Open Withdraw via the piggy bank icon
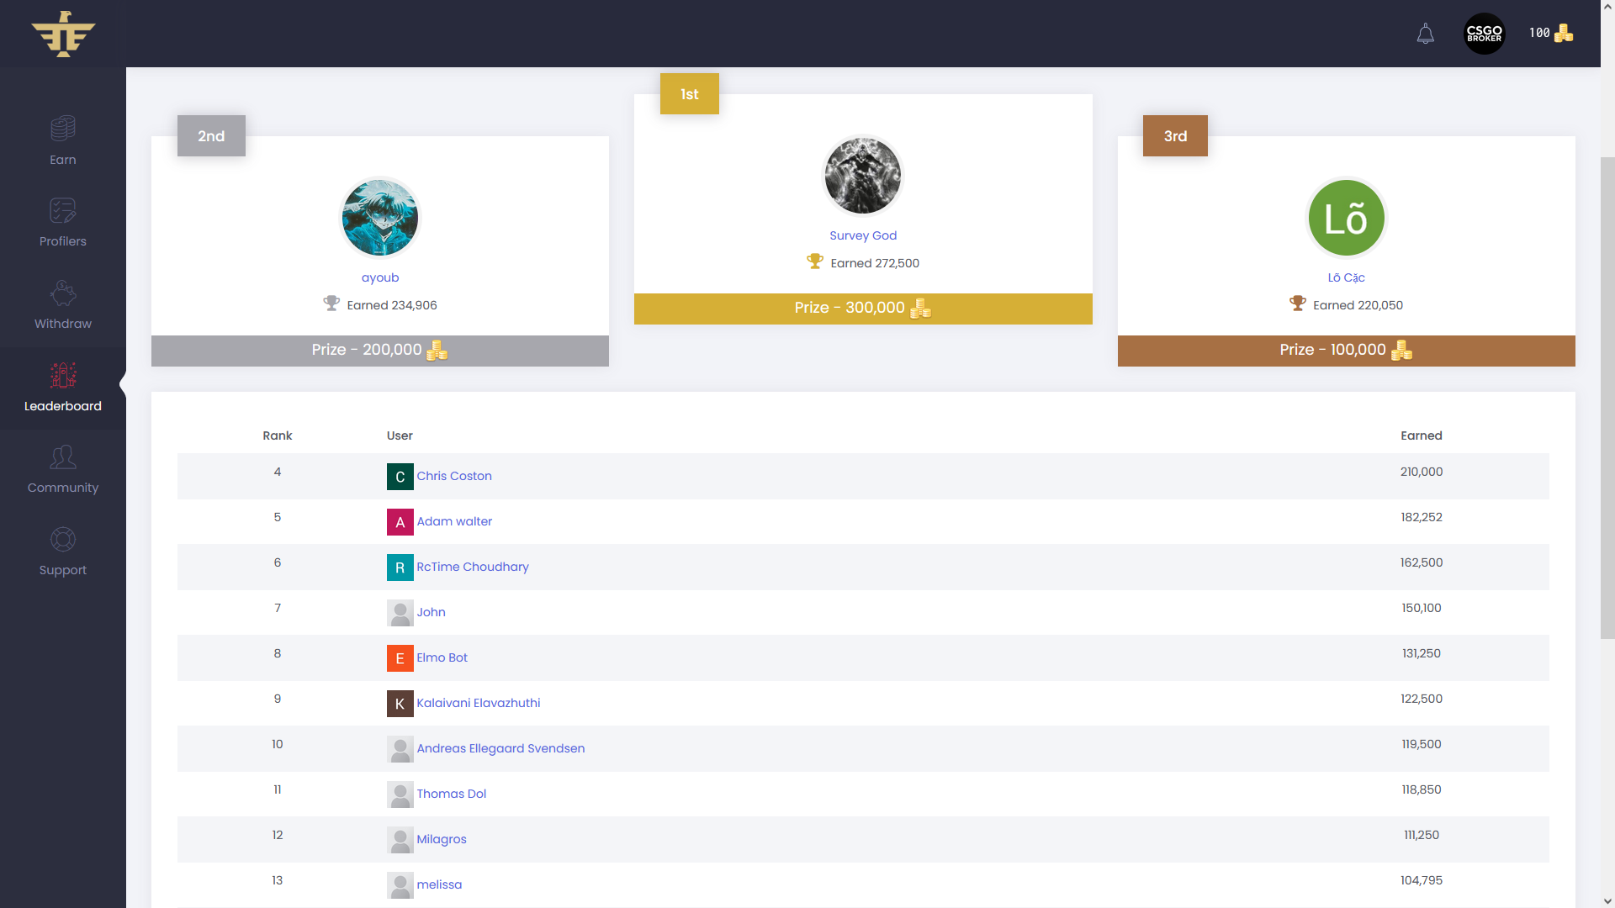 pos(62,292)
